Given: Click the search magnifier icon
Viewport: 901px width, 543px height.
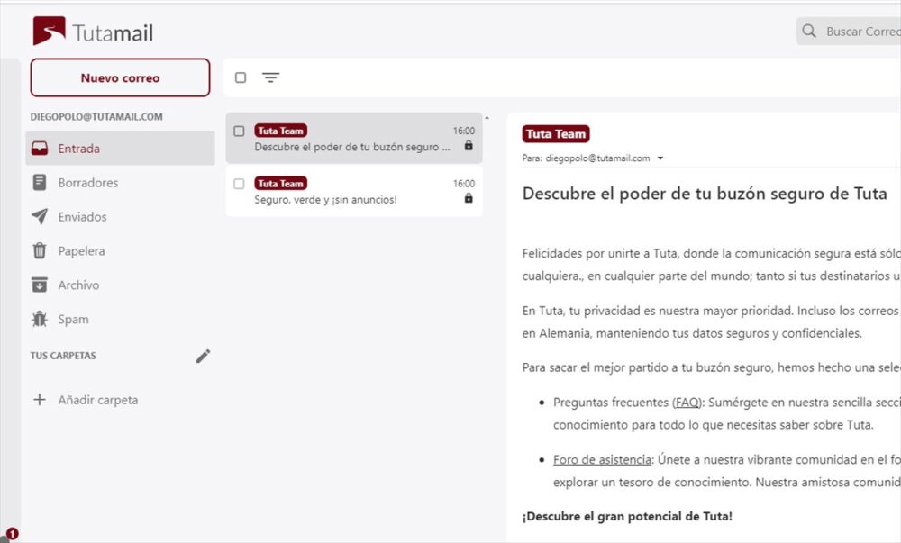Looking at the screenshot, I should point(809,31).
